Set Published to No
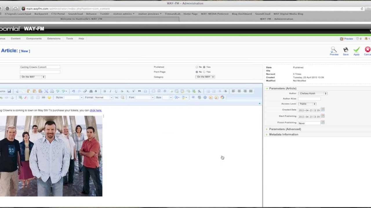Image resolution: width=371 pixels, height=208 pixels. click(x=197, y=67)
